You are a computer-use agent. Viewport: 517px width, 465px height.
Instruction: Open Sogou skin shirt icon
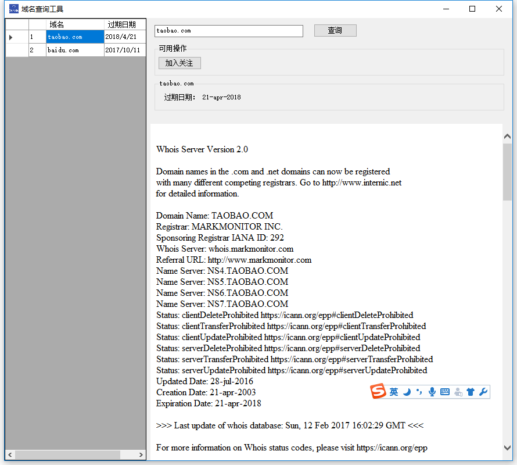pyautogui.click(x=471, y=392)
